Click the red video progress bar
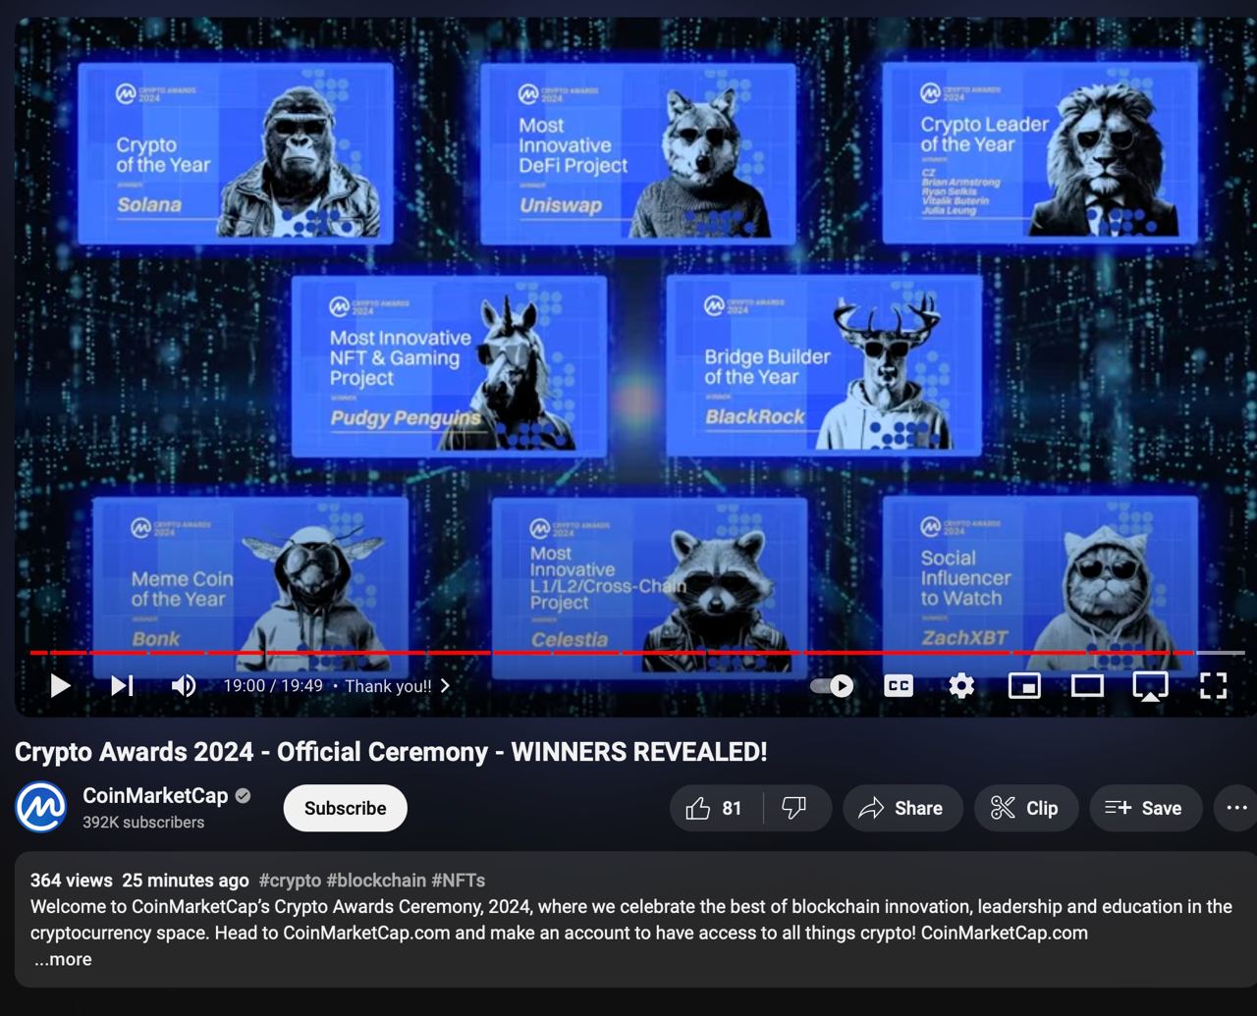The width and height of the screenshot is (1257, 1016). tap(589, 652)
